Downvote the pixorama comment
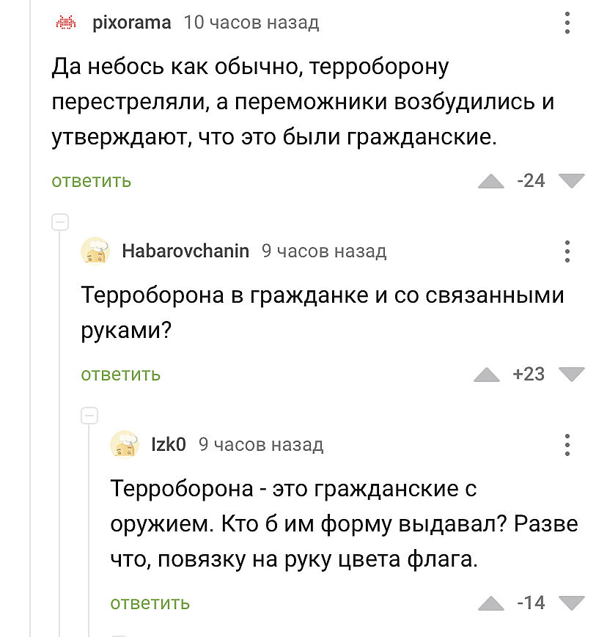 [571, 180]
